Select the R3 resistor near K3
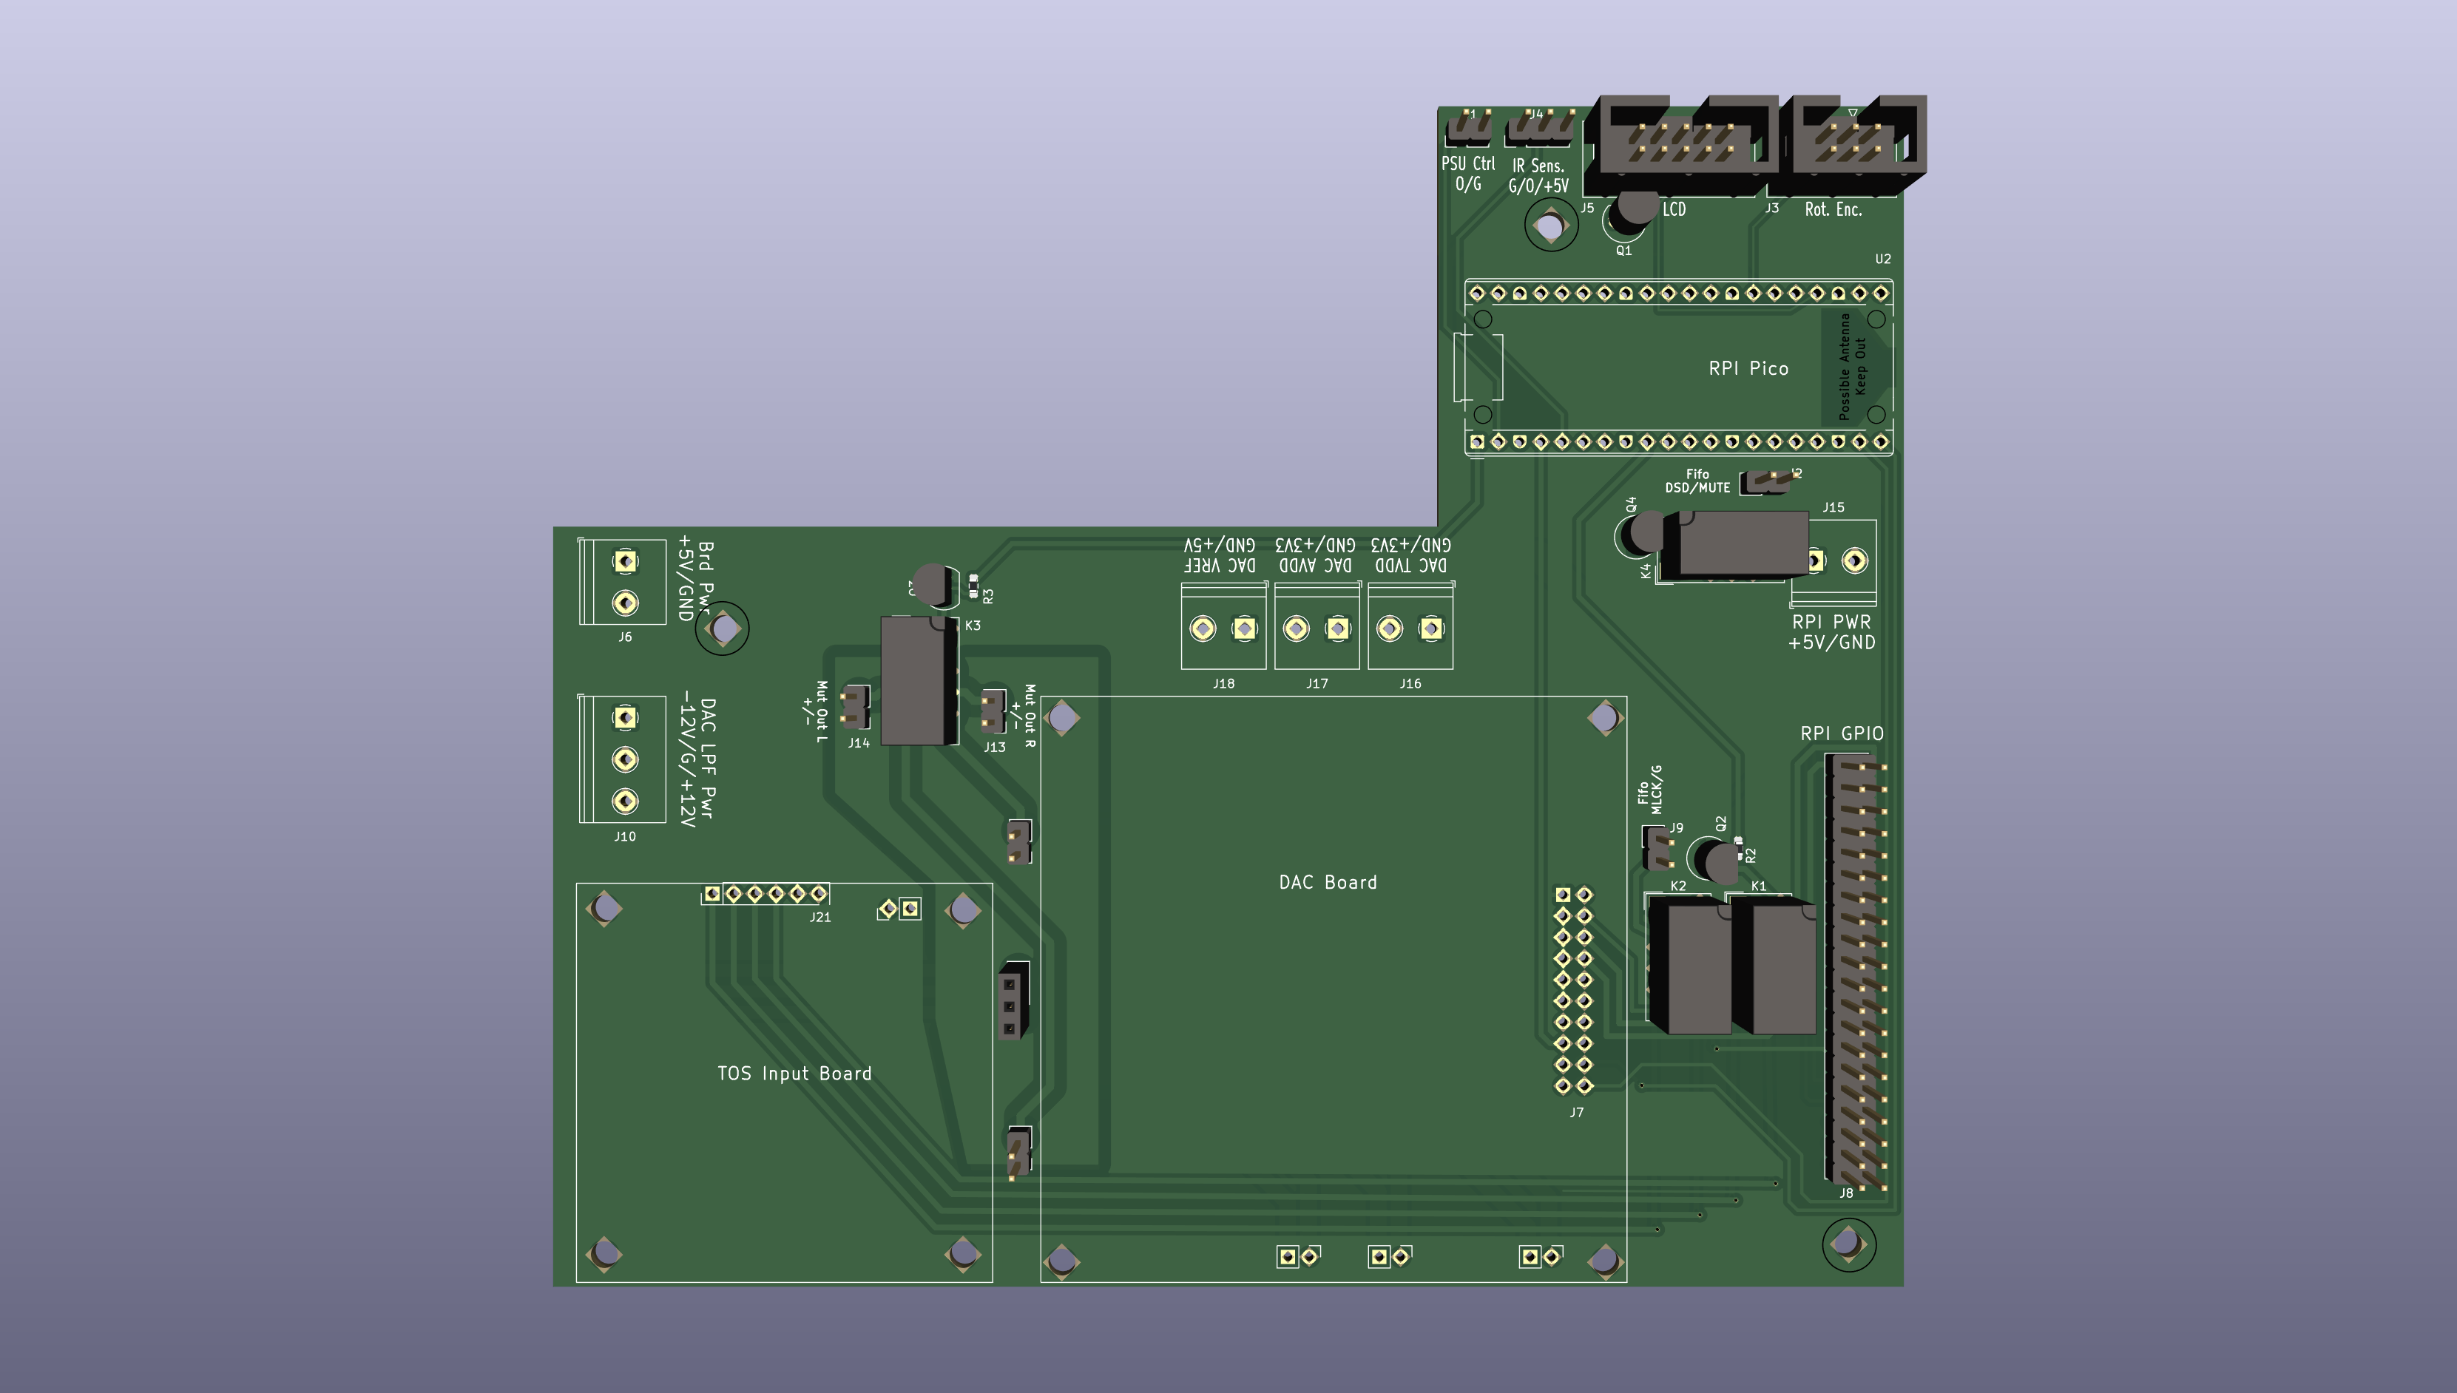 [x=974, y=586]
